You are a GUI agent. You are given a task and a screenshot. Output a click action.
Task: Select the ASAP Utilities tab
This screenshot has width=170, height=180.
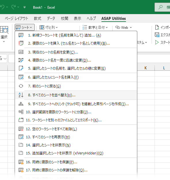coord(114,18)
